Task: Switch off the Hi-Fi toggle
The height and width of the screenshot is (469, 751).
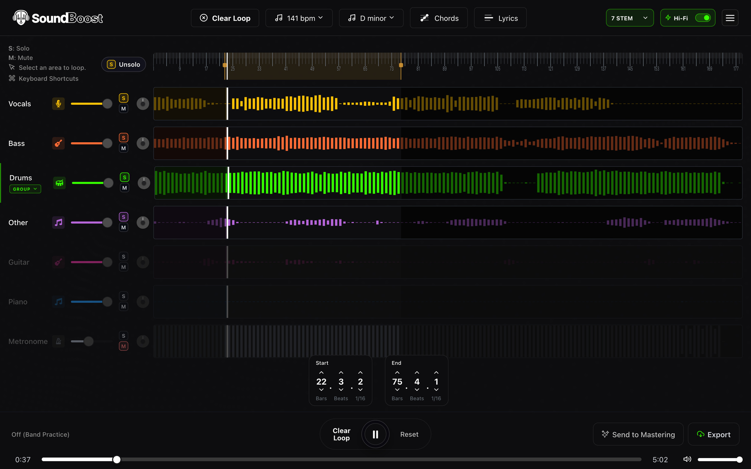Action: 703,18
